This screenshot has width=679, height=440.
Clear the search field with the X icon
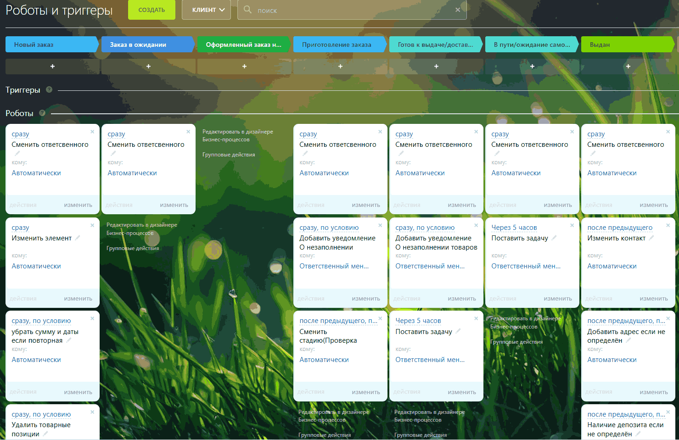click(458, 10)
